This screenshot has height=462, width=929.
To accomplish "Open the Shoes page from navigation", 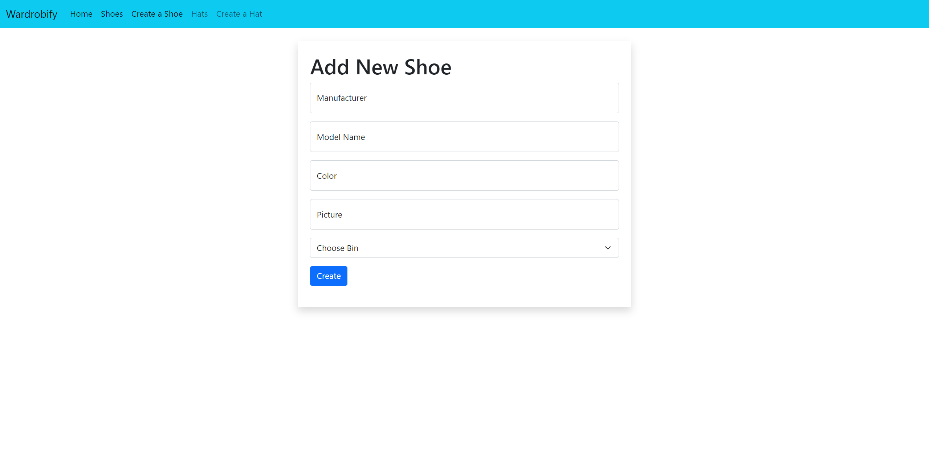I will pos(111,14).
